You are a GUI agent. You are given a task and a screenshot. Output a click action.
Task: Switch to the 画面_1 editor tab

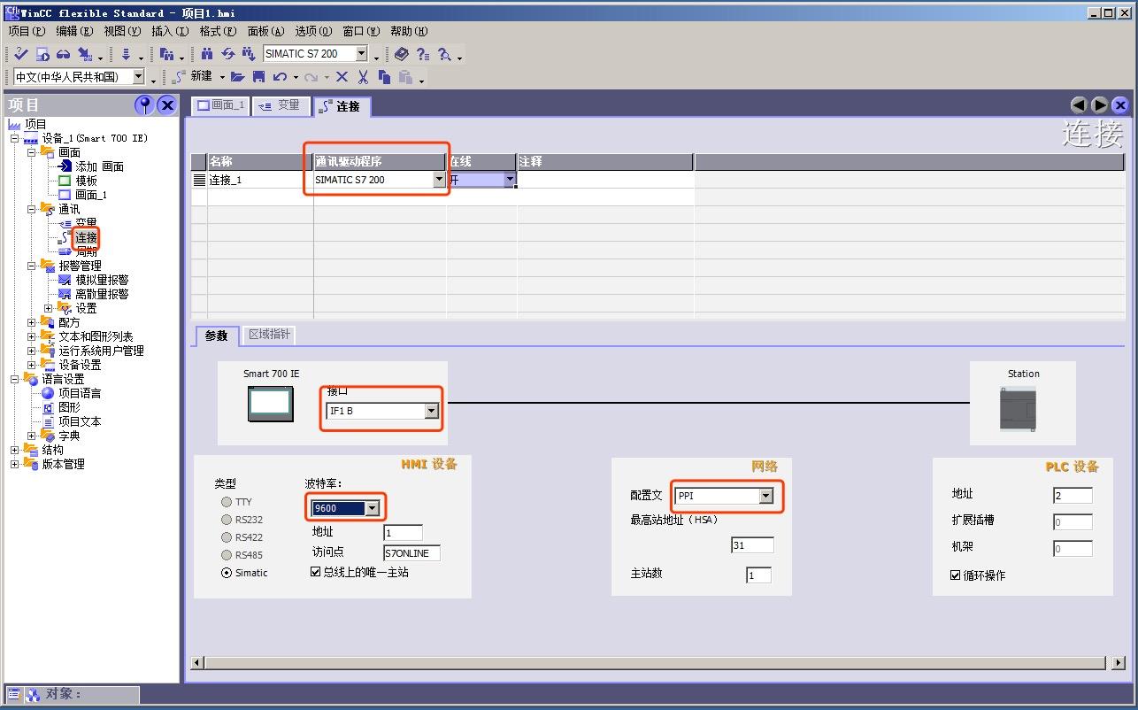221,105
